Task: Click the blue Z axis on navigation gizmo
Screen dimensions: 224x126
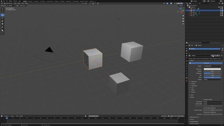Action: (181, 9)
